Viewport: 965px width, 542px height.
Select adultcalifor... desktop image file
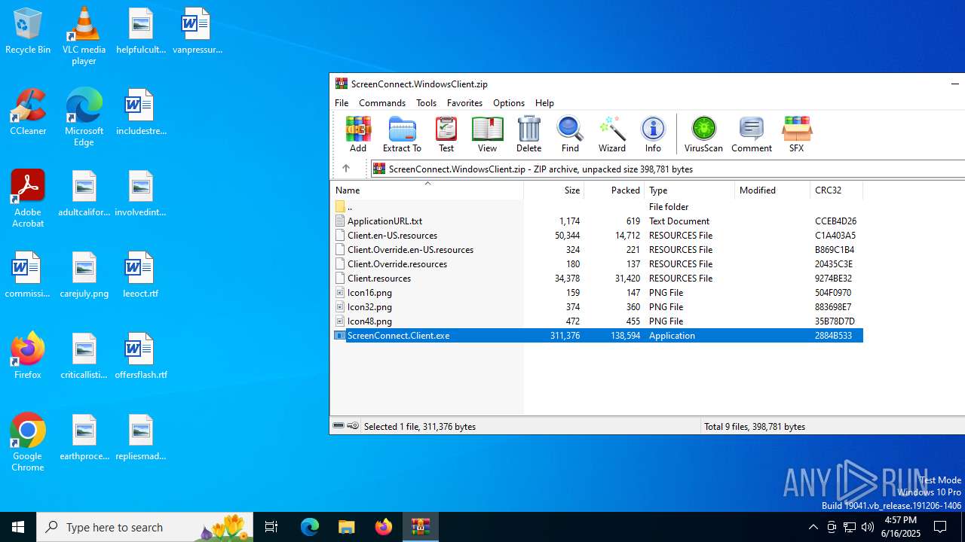point(84,193)
